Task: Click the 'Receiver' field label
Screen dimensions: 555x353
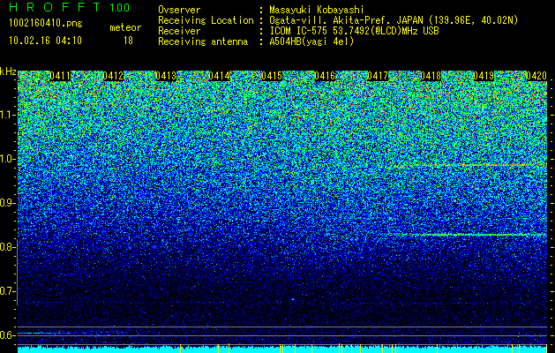Action: click(x=179, y=31)
